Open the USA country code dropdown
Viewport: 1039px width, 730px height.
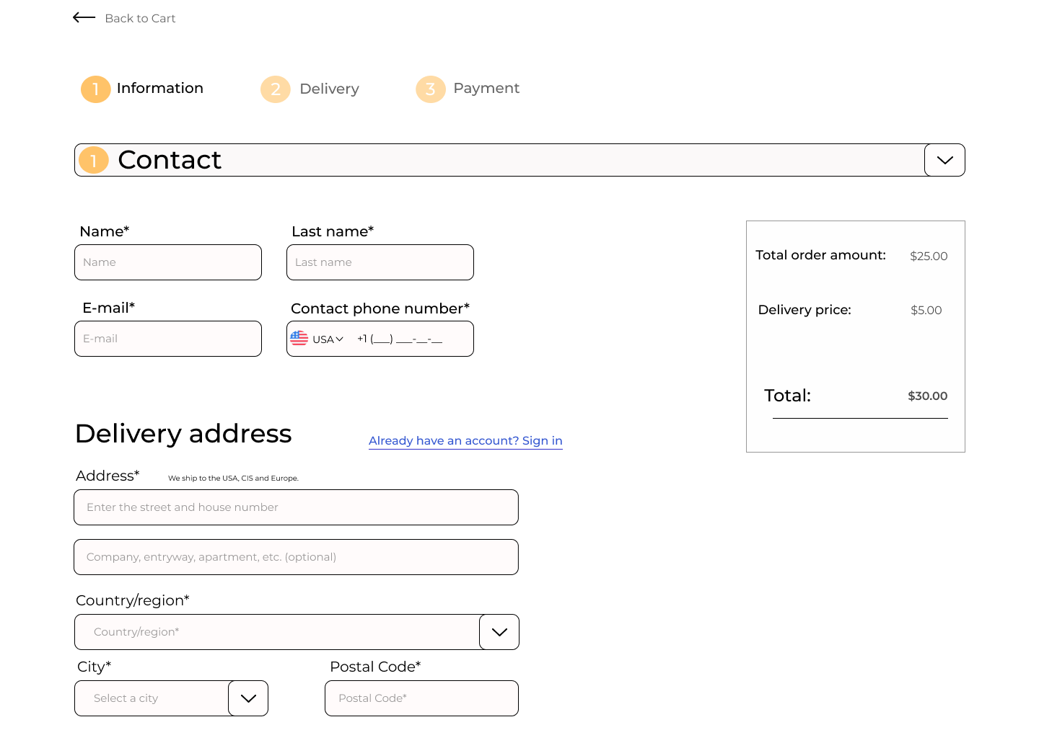(x=328, y=339)
